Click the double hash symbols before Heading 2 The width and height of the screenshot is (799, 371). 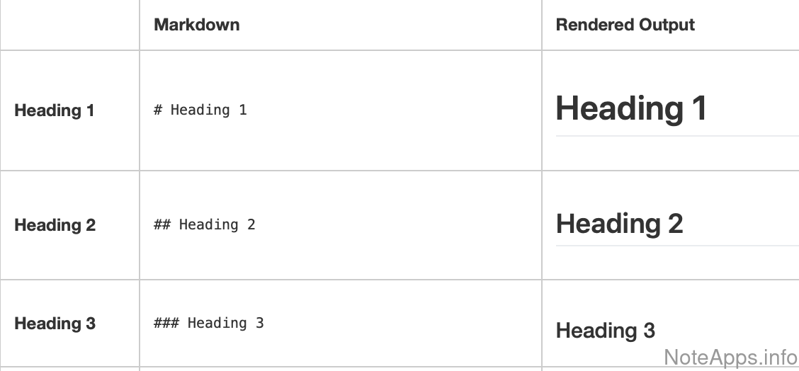pyautogui.click(x=162, y=224)
